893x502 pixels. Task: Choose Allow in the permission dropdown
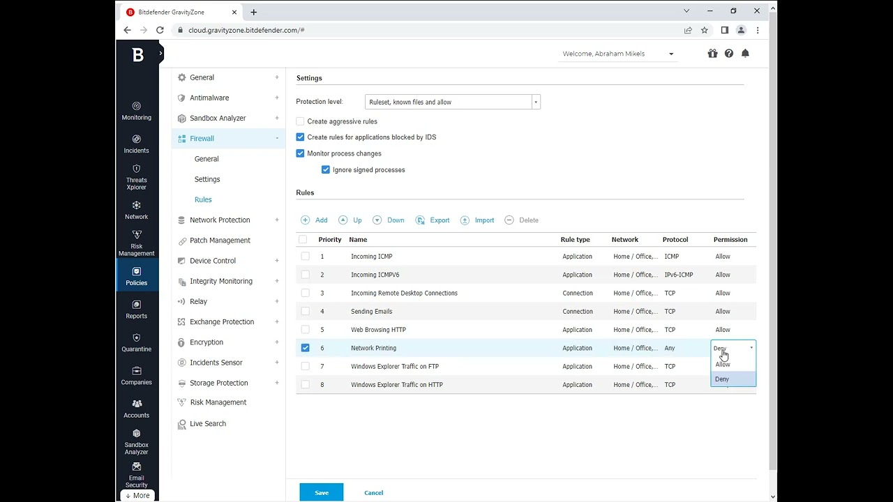point(733,365)
